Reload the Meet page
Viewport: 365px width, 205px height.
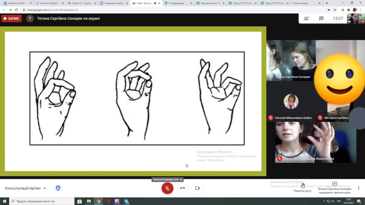[16, 10]
